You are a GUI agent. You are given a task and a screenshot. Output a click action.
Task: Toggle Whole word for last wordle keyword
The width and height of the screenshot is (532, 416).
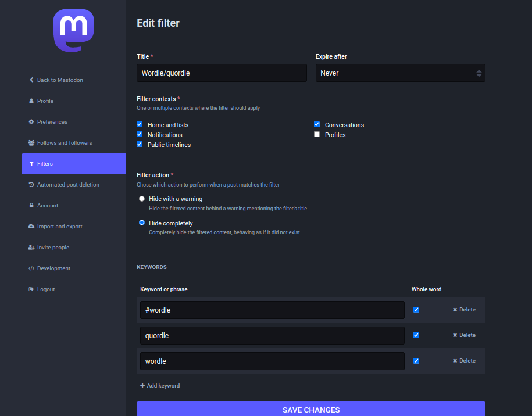[x=416, y=361]
